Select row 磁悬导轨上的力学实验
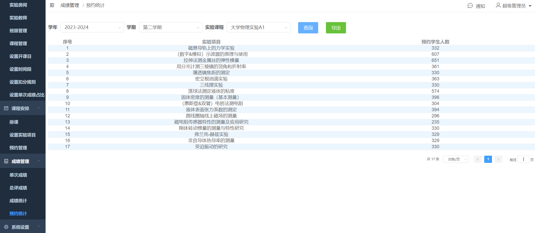The height and width of the screenshot is (233, 536). click(x=291, y=48)
